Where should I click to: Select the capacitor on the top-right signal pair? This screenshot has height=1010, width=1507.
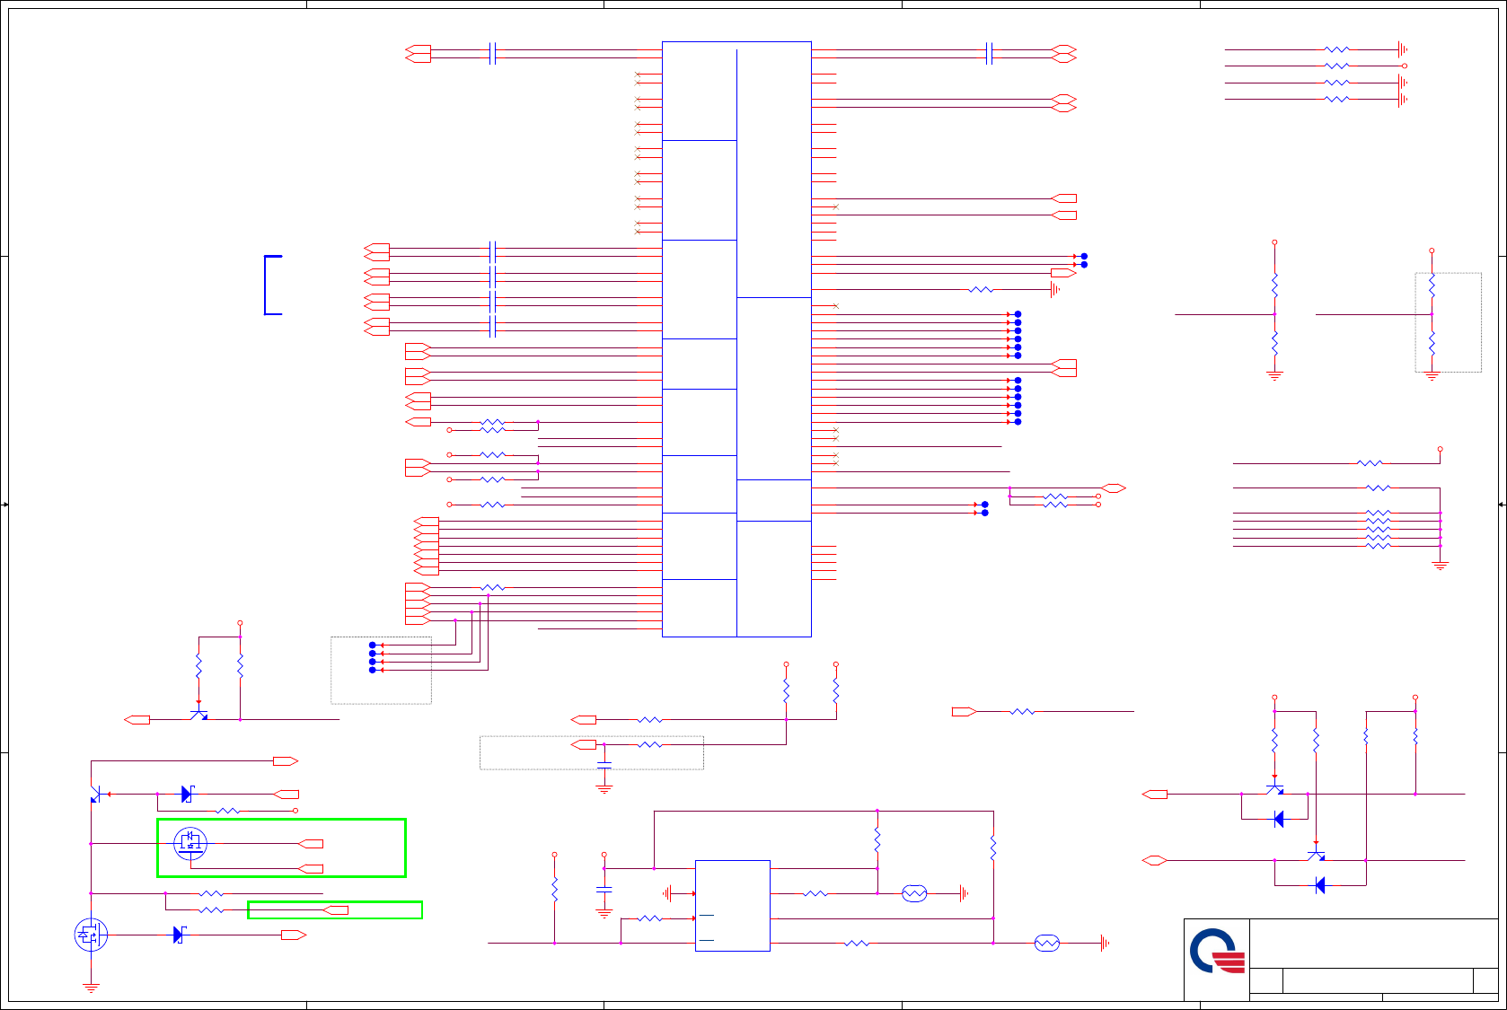(989, 53)
